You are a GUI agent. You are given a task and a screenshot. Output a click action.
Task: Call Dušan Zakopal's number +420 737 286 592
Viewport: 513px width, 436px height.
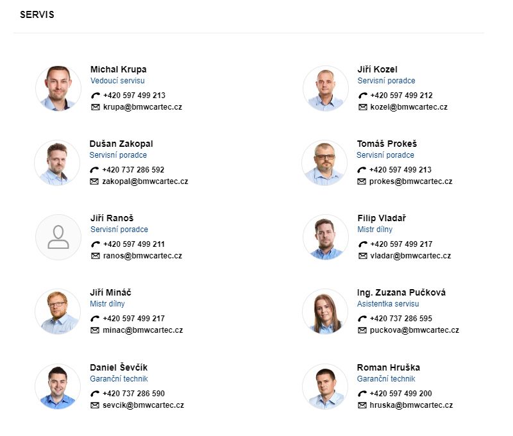tap(133, 170)
